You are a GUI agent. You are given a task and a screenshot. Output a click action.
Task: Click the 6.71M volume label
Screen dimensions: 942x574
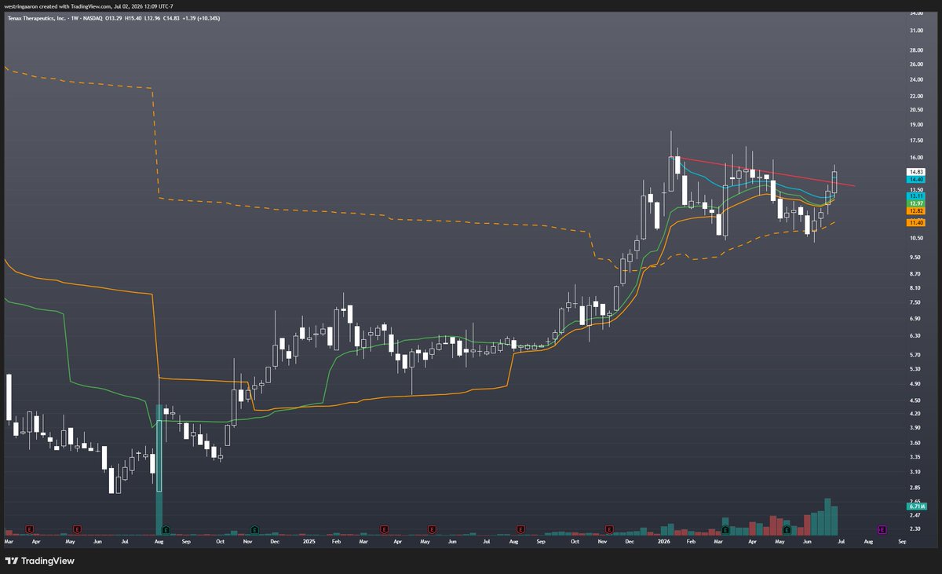tap(916, 506)
